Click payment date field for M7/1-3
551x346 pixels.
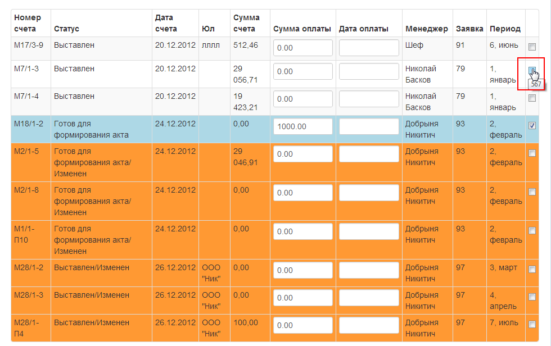click(369, 71)
